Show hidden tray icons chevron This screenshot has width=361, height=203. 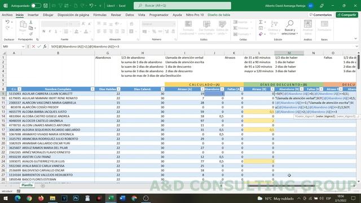point(298,198)
